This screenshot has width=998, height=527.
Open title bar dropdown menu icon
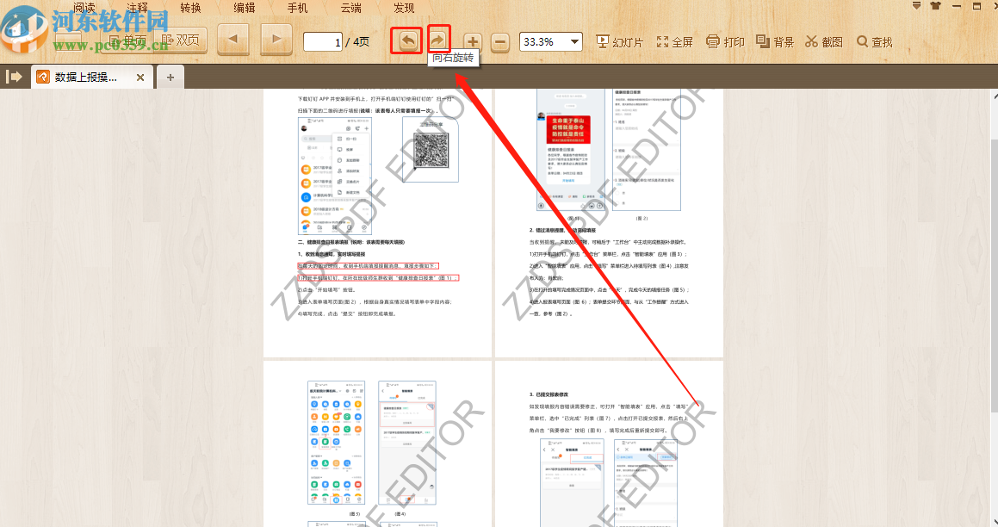click(x=916, y=6)
